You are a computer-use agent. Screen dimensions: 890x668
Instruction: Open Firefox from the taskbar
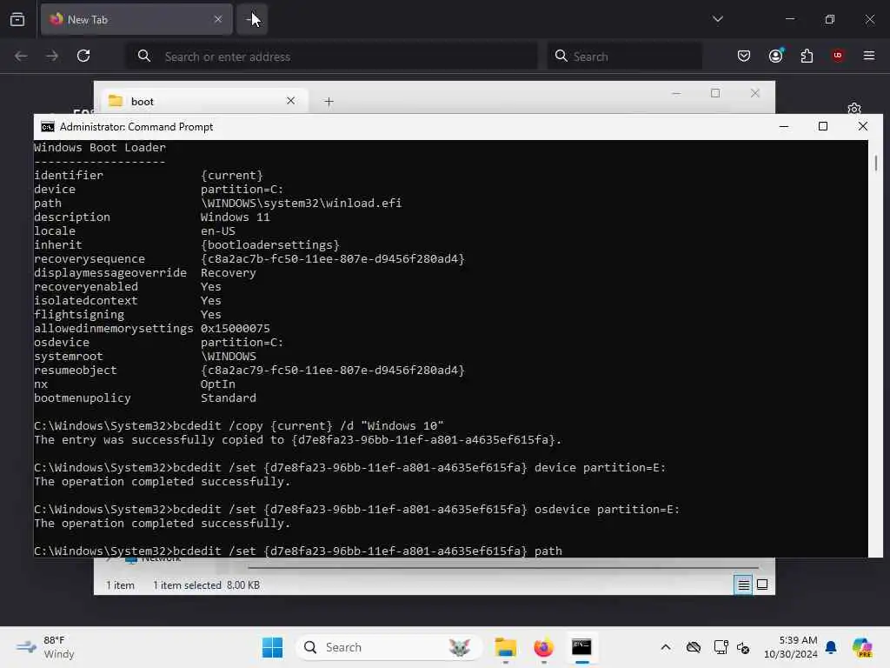543,647
